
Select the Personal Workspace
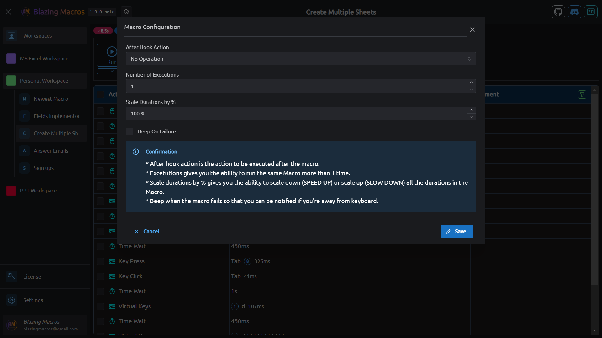[x=45, y=81]
